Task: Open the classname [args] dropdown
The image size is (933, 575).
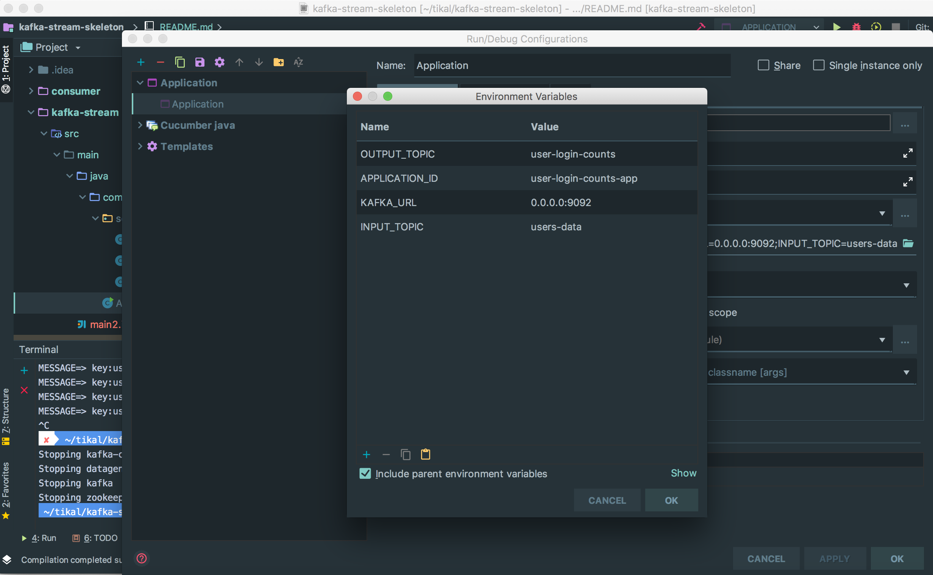Action: (906, 372)
